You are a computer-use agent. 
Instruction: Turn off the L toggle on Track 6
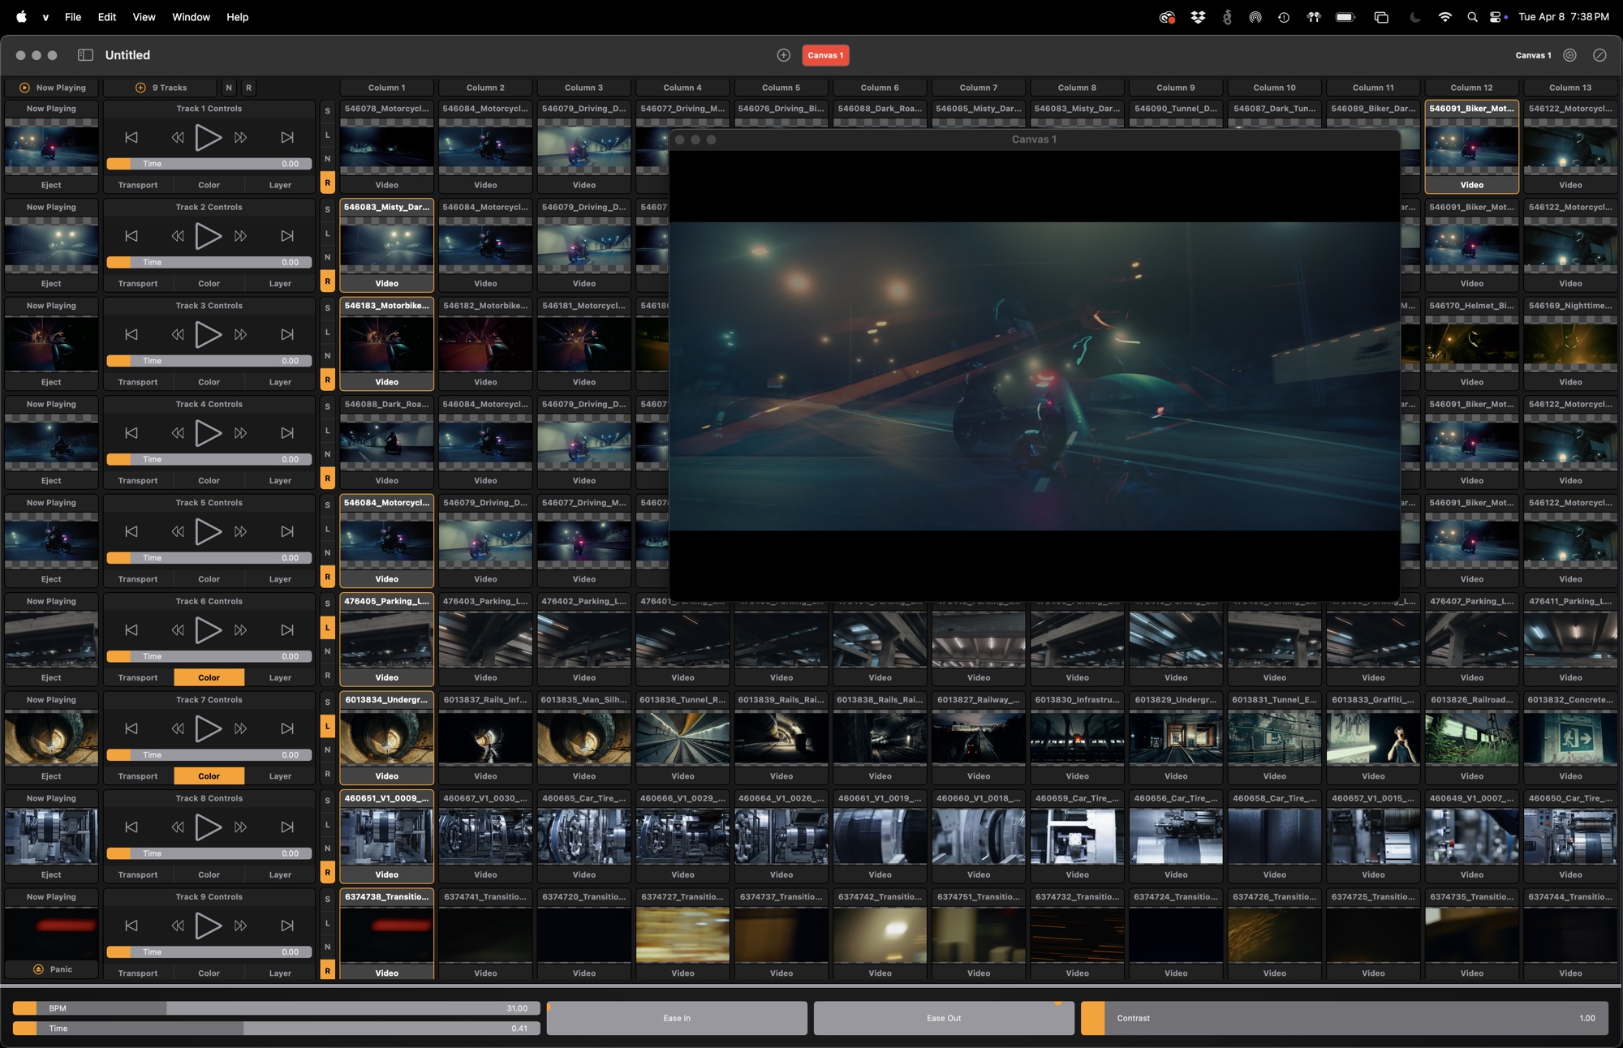click(328, 627)
